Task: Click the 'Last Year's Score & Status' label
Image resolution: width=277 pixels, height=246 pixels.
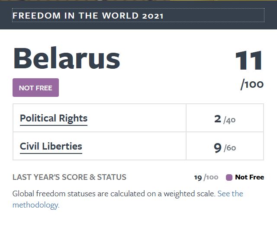Action: click(x=69, y=177)
